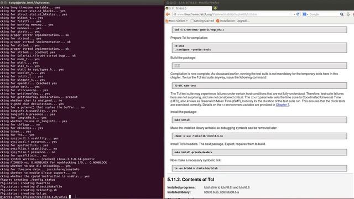Click the 'Install the package:' text
Screen dimensions: 354x199
[184, 112]
